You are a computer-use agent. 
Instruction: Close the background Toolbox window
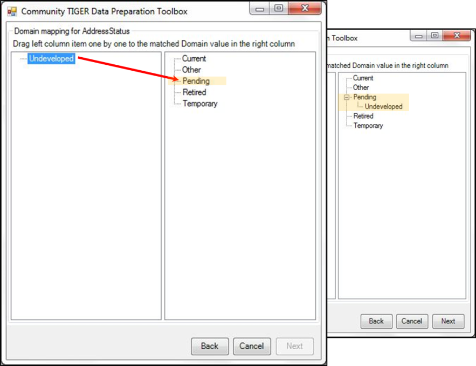coord(457,36)
